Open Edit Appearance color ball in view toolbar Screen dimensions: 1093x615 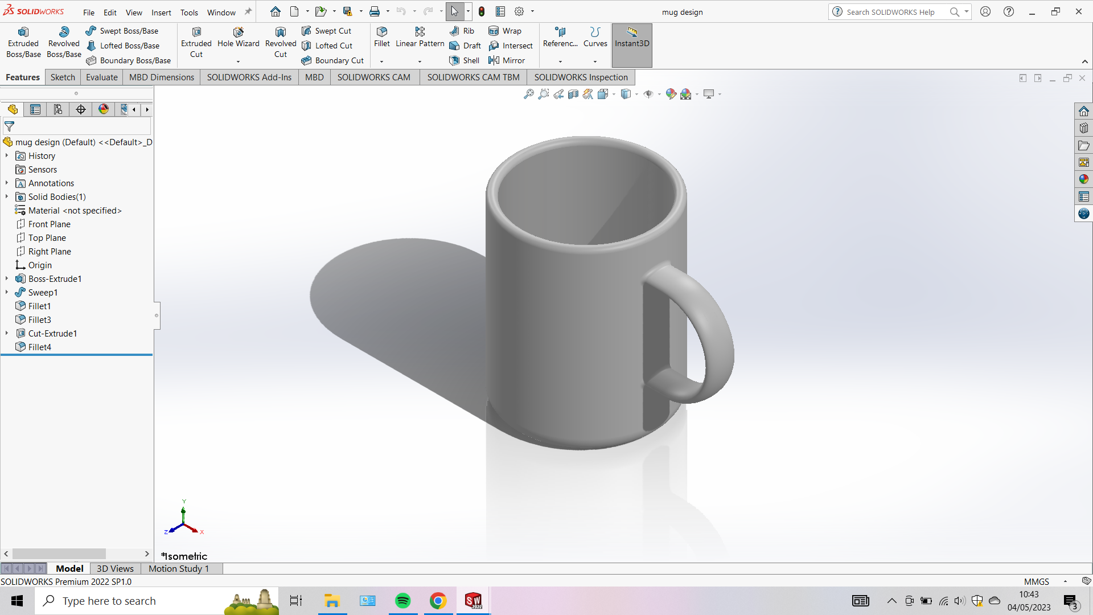(671, 94)
